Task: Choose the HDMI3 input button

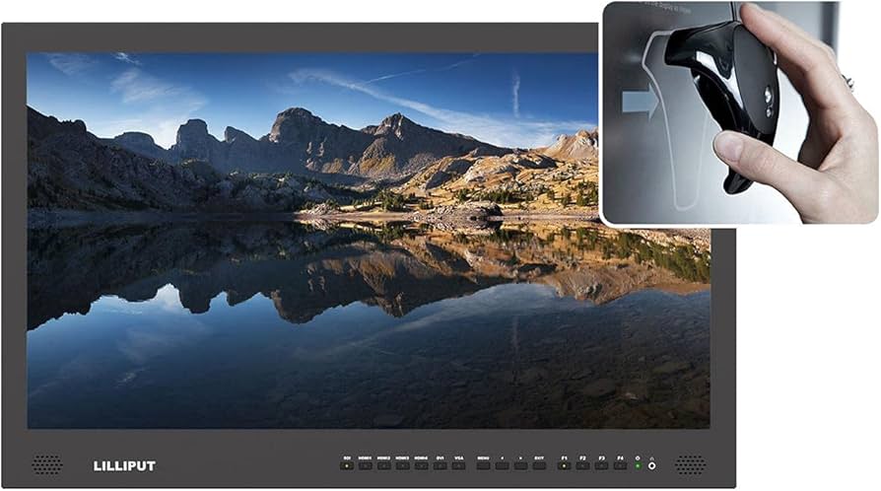Action: click(402, 465)
